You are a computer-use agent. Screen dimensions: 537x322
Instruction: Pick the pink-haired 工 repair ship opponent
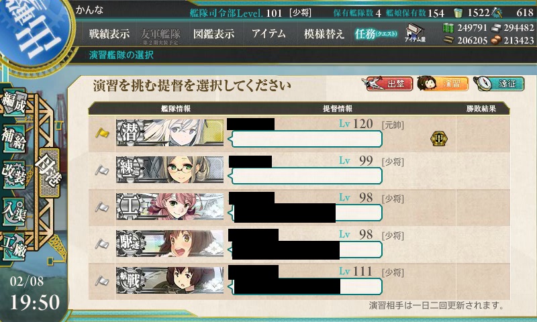pos(299,208)
